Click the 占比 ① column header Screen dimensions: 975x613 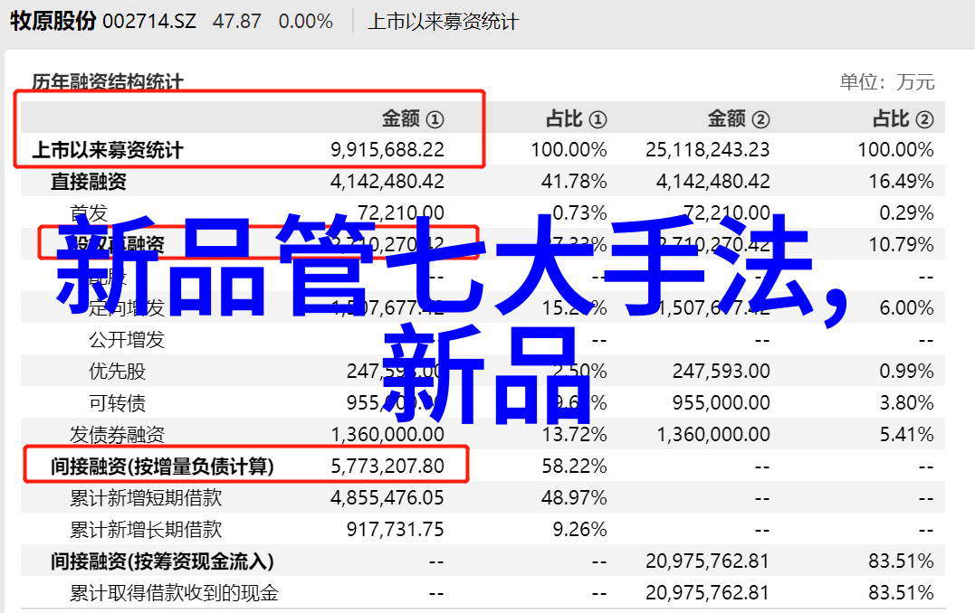(x=577, y=118)
